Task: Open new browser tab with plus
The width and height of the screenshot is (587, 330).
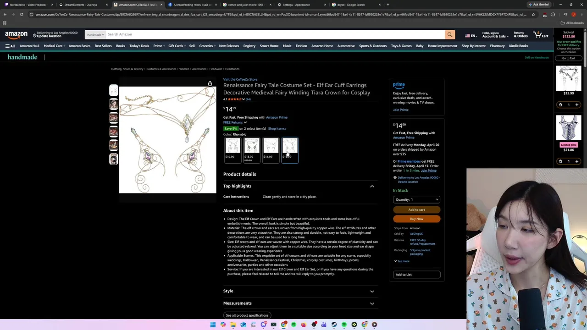Action: click(388, 5)
